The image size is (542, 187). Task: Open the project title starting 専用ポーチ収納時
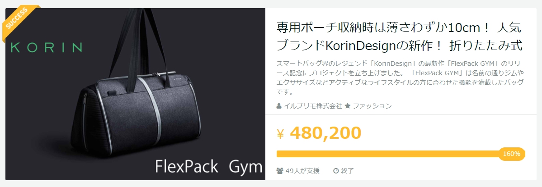click(400, 36)
